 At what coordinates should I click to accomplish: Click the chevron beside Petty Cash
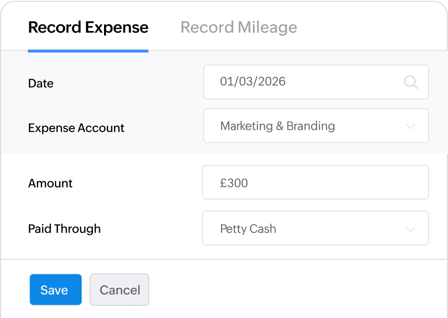pyautogui.click(x=411, y=229)
